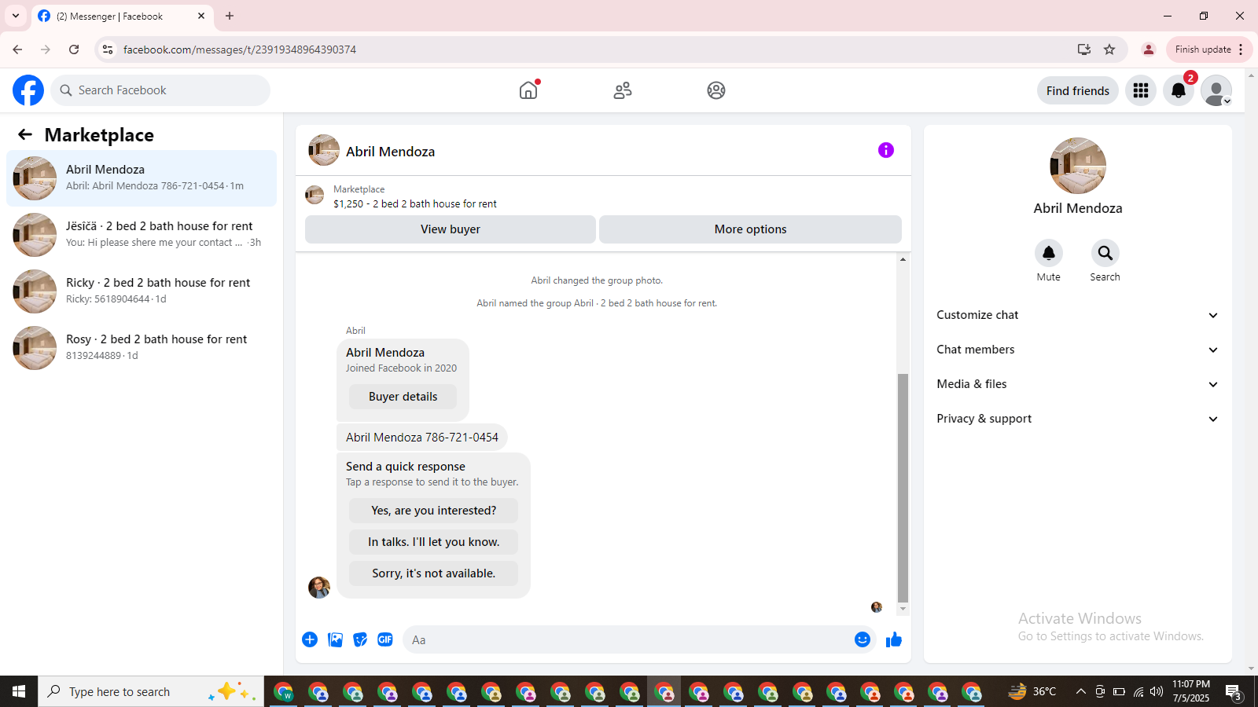The height and width of the screenshot is (707, 1258).
Task: Open Windows notification center icon
Action: (1234, 691)
